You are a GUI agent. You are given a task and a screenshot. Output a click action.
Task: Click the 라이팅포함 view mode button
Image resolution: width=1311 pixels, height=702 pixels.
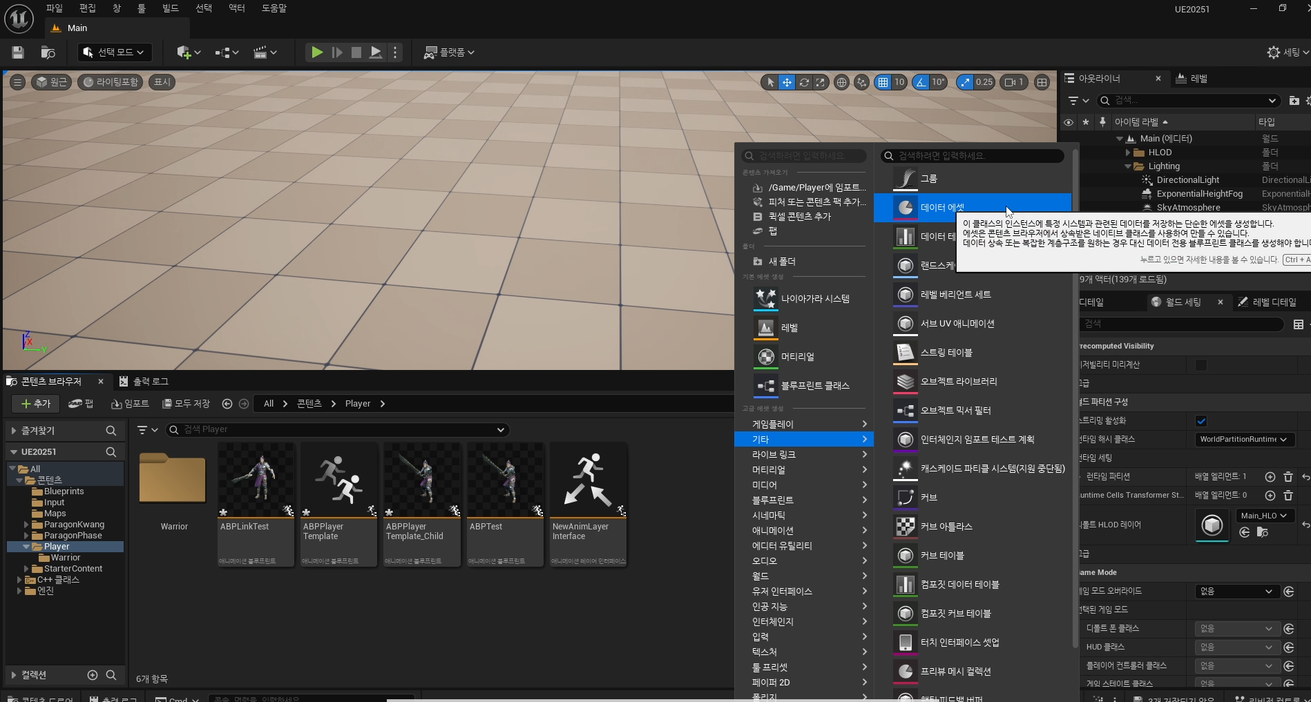point(111,82)
